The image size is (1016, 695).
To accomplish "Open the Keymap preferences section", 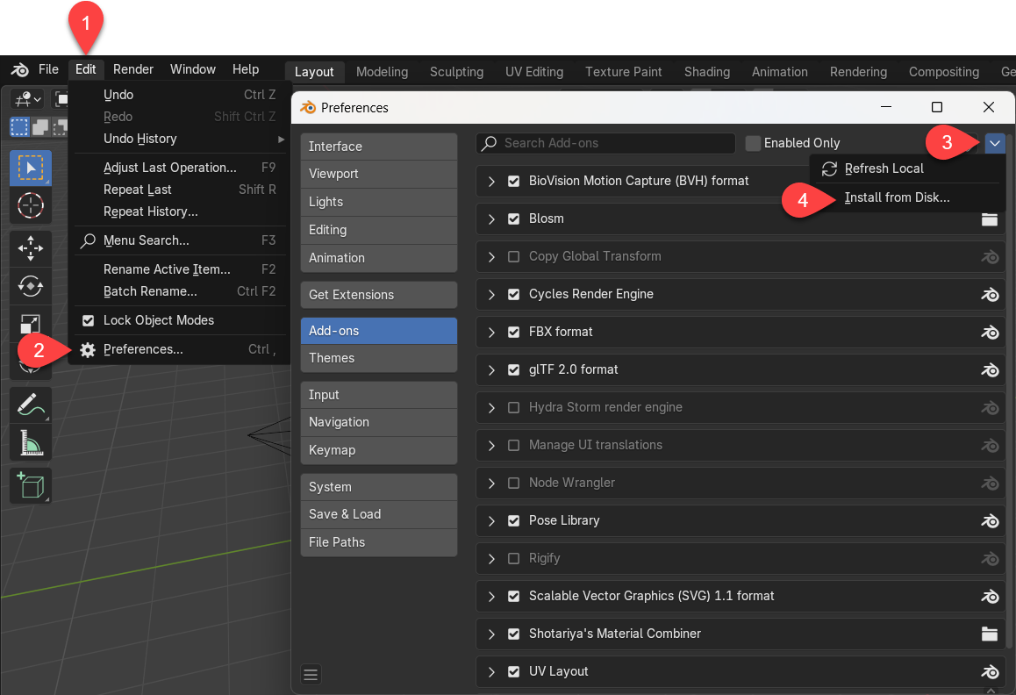I will click(x=379, y=450).
